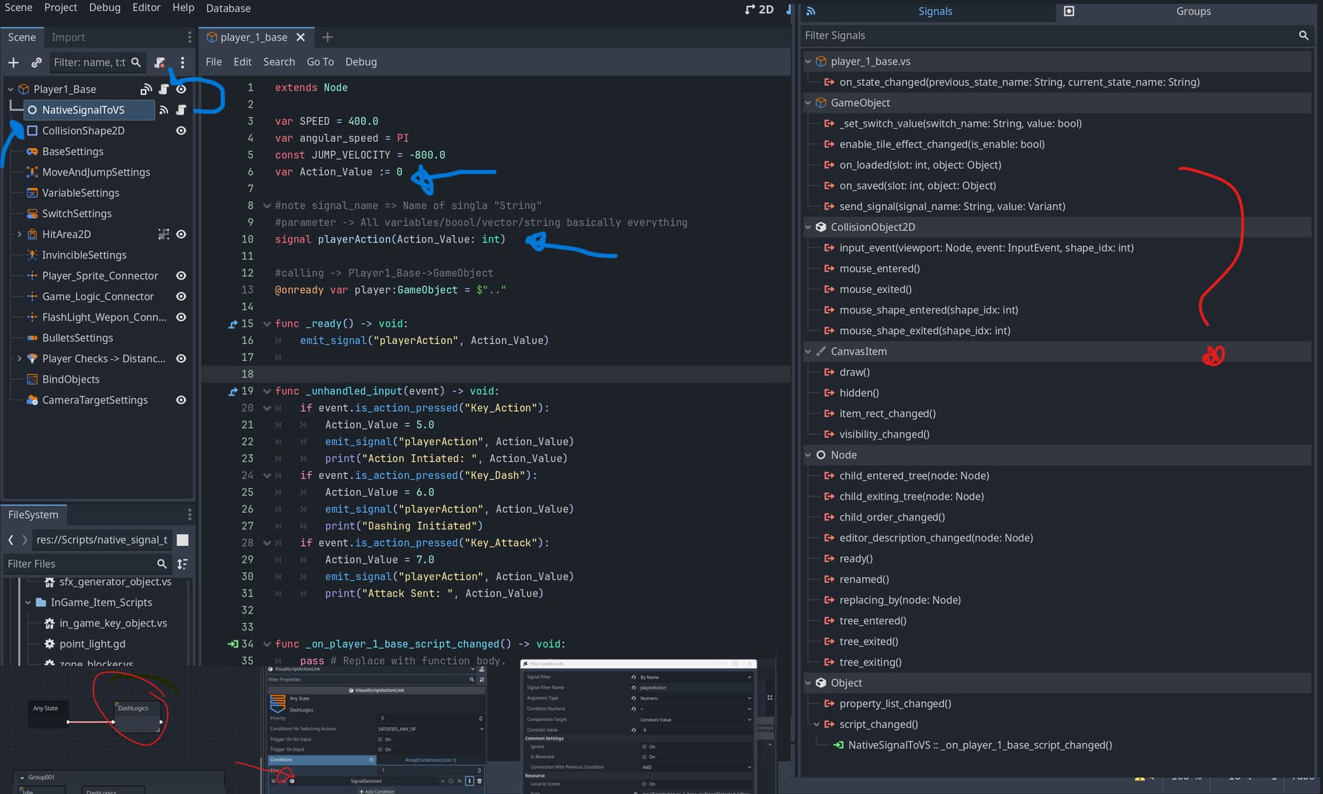Click the search icon in Filter Signals

pos(1303,35)
